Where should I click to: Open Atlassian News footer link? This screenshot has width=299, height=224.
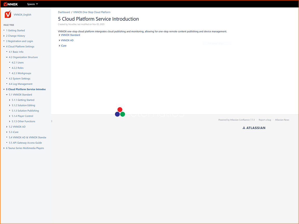282,120
